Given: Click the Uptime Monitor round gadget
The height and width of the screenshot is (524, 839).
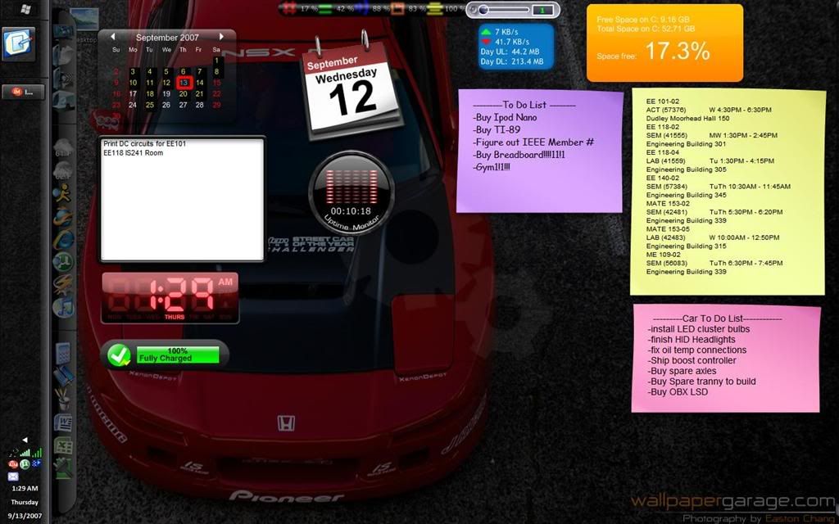Looking at the screenshot, I should (351, 192).
